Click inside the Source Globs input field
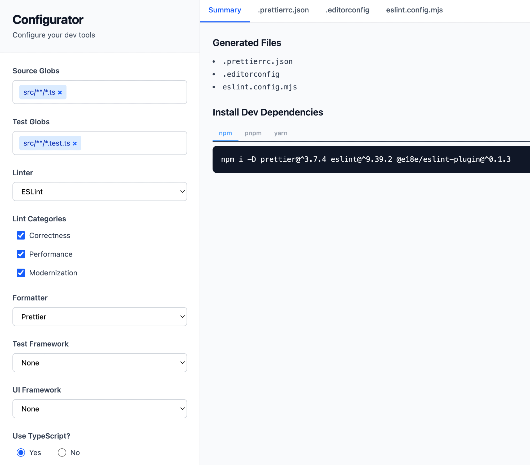Viewport: 530px width, 465px height. [x=127, y=92]
